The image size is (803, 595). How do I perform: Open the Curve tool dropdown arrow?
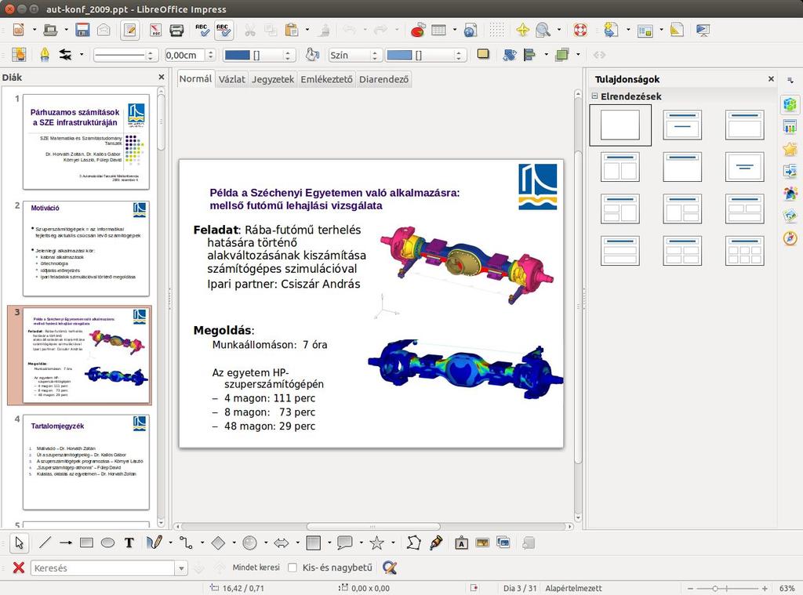coord(170,542)
